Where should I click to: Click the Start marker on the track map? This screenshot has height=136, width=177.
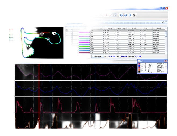[42, 34]
